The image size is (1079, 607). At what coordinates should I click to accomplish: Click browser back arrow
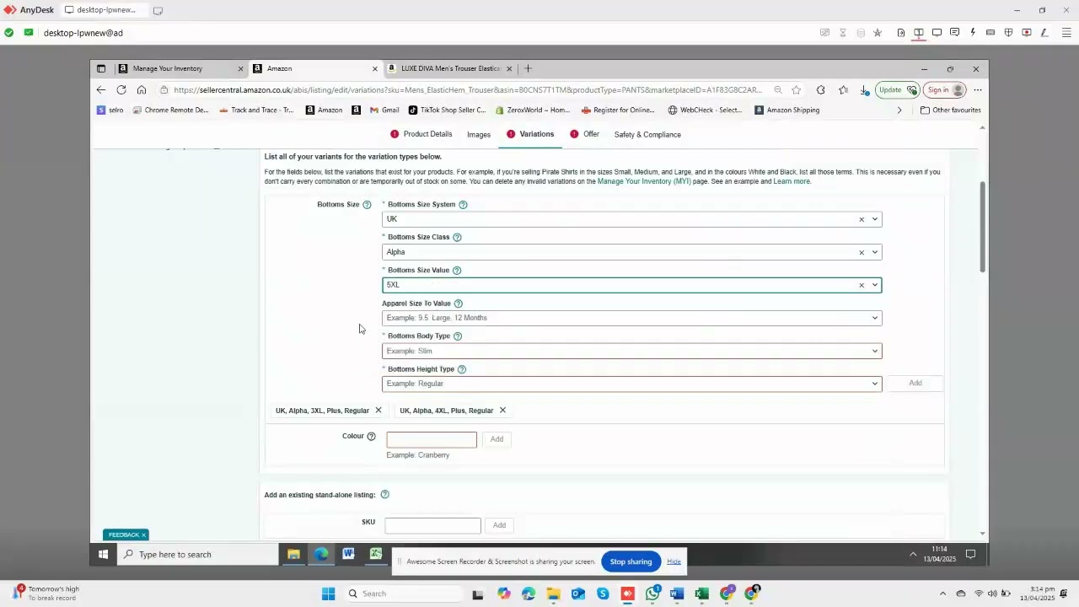pos(101,90)
